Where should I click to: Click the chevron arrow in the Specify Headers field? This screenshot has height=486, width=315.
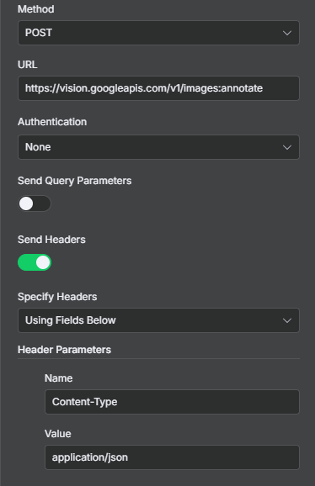coord(287,320)
